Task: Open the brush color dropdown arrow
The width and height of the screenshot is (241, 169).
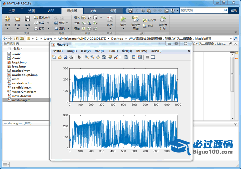Action: [120, 57]
